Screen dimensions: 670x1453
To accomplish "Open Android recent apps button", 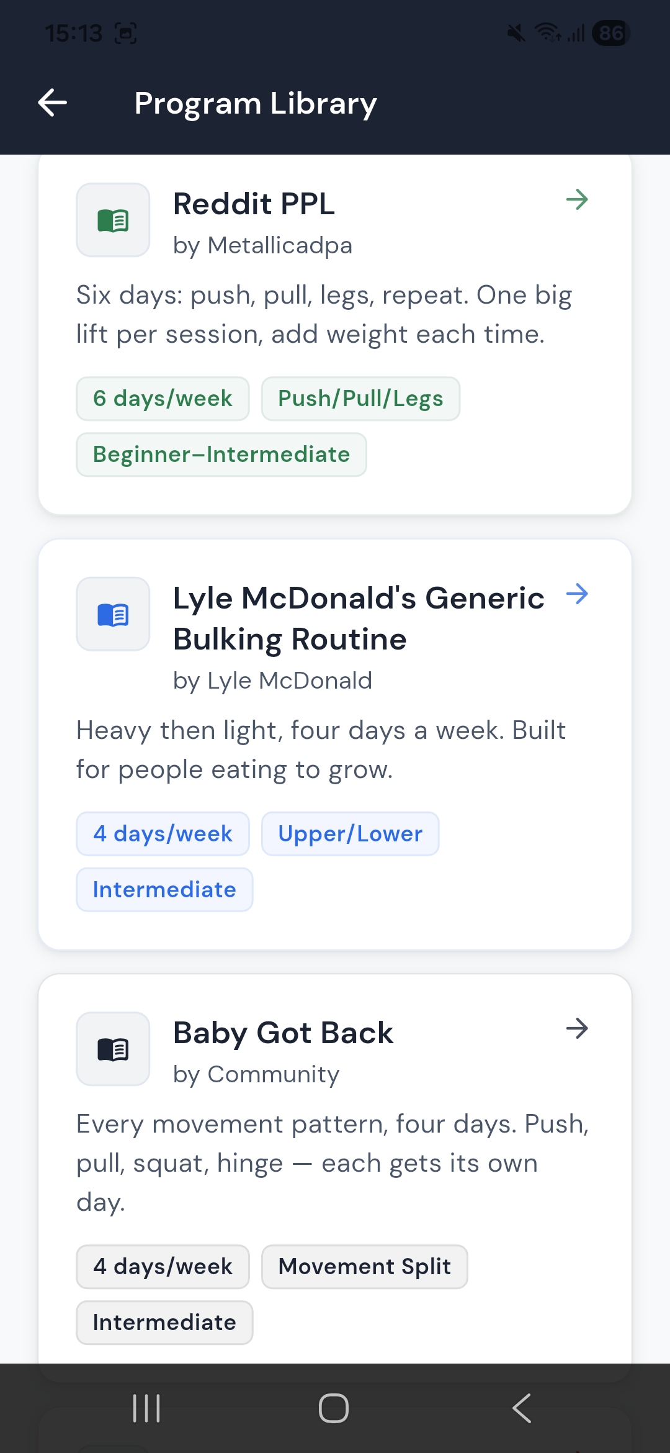I will pyautogui.click(x=146, y=1408).
